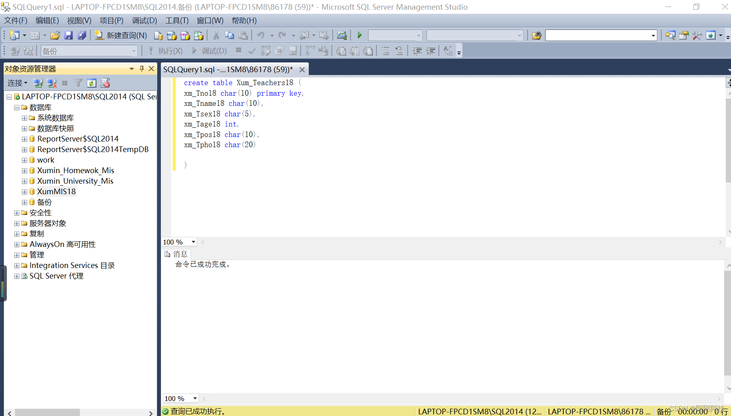
Task: Open Object Explorer window position dropdown arrow
Action: coord(132,69)
